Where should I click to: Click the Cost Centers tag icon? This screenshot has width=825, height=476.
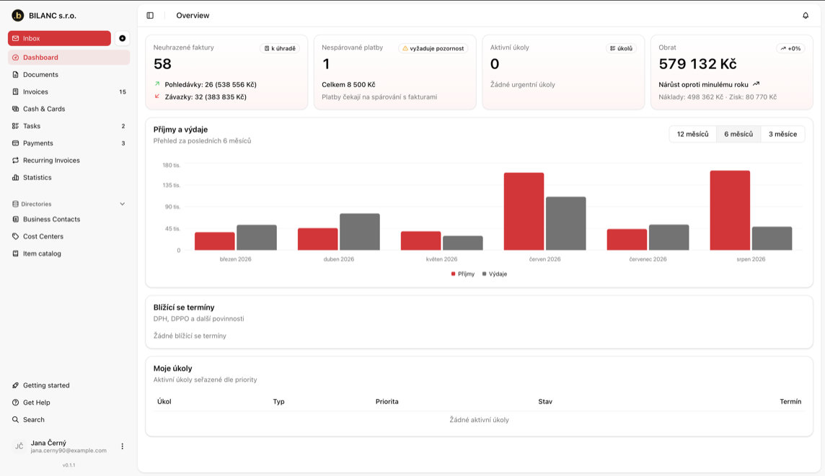pos(15,236)
